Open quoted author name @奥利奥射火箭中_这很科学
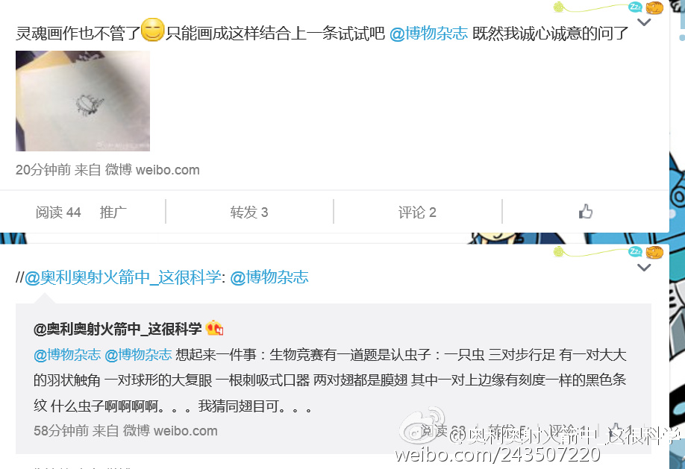685x469 pixels. click(117, 329)
